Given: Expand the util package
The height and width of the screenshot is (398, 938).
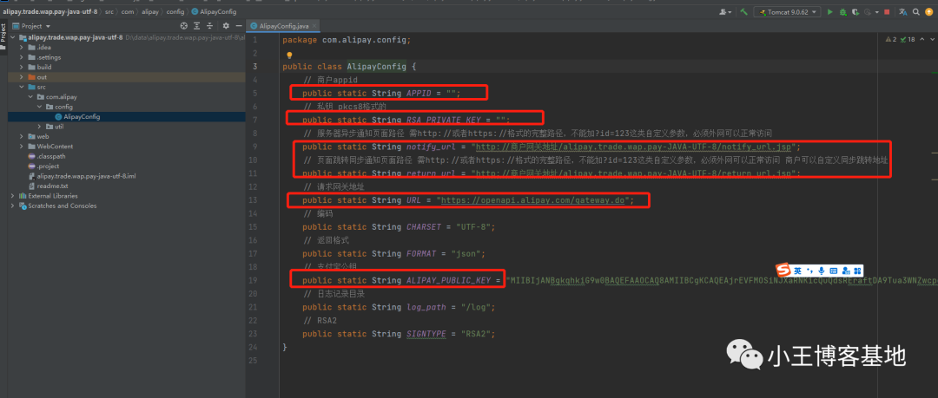Looking at the screenshot, I should pos(40,127).
